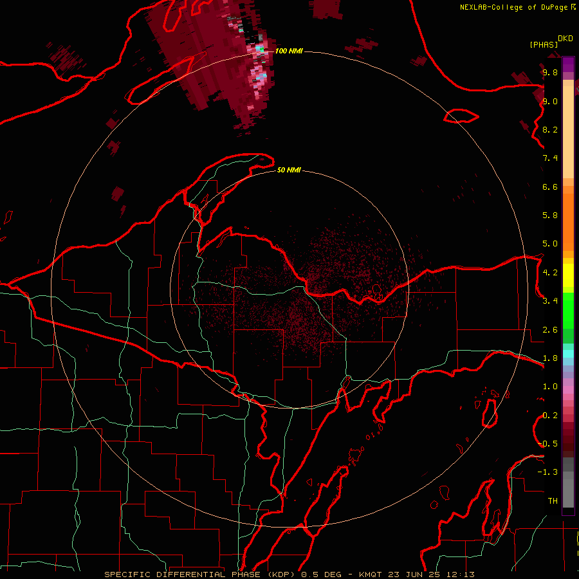The height and width of the screenshot is (579, 579).
Task: Click the 4.2 value on color scale
Action: pyautogui.click(x=550, y=273)
